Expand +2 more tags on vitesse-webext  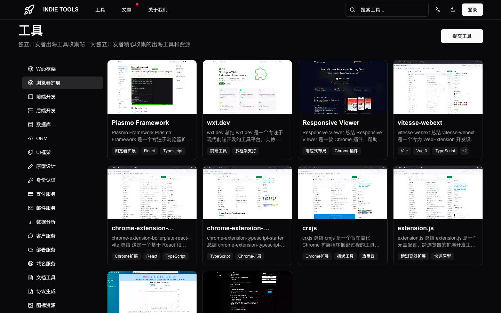coord(464,151)
